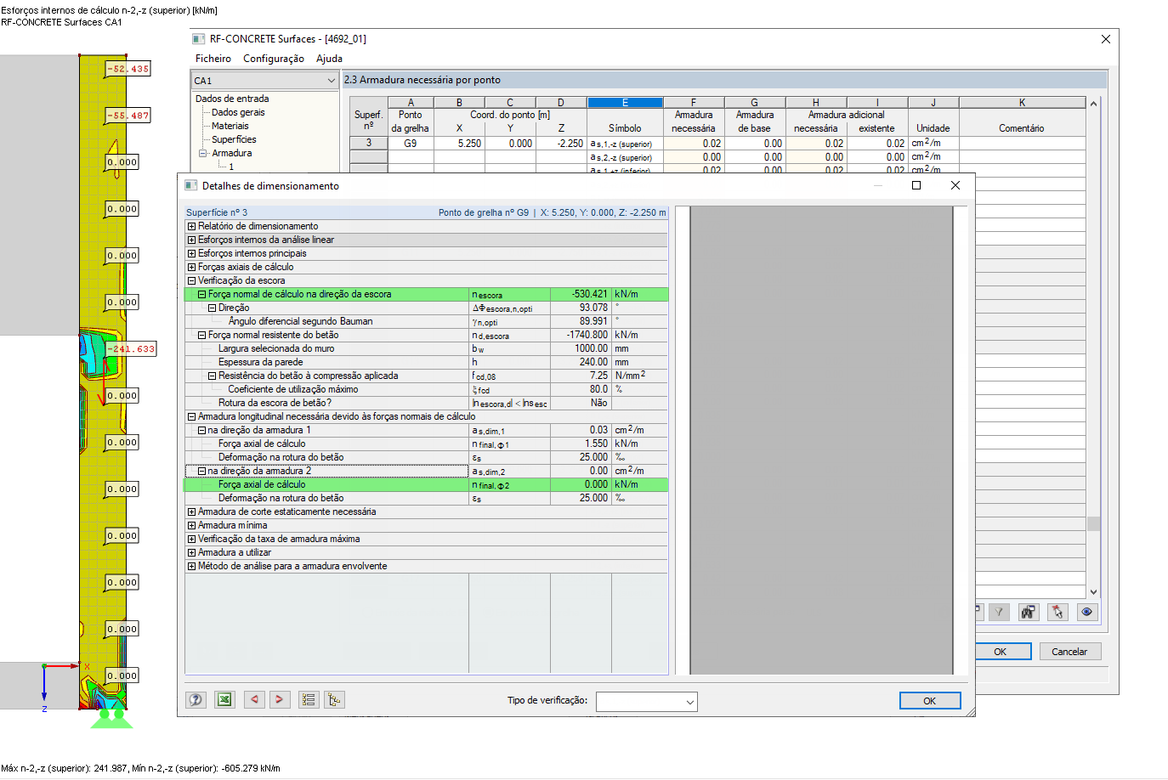Click the scroll down arrow of results table
Image resolution: width=1168 pixels, height=780 pixels.
1094,592
